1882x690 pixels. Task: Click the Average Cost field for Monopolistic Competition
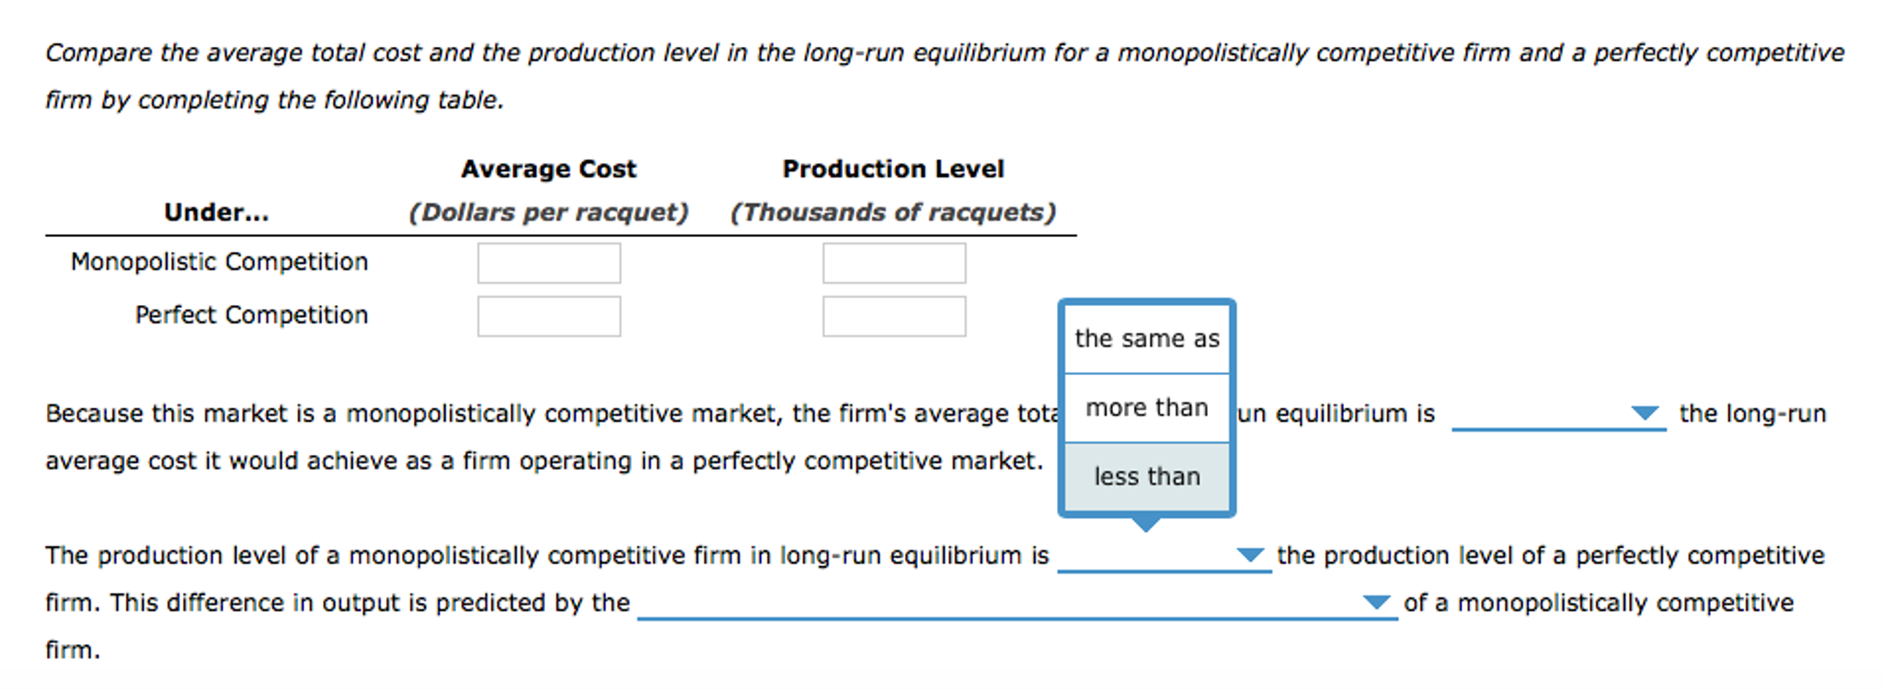click(x=548, y=263)
